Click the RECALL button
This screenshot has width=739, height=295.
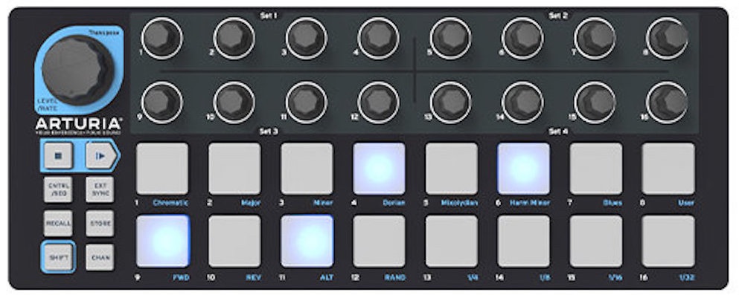point(59,223)
